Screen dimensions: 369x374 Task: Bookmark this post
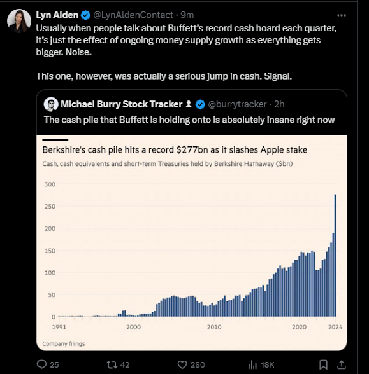click(x=323, y=364)
